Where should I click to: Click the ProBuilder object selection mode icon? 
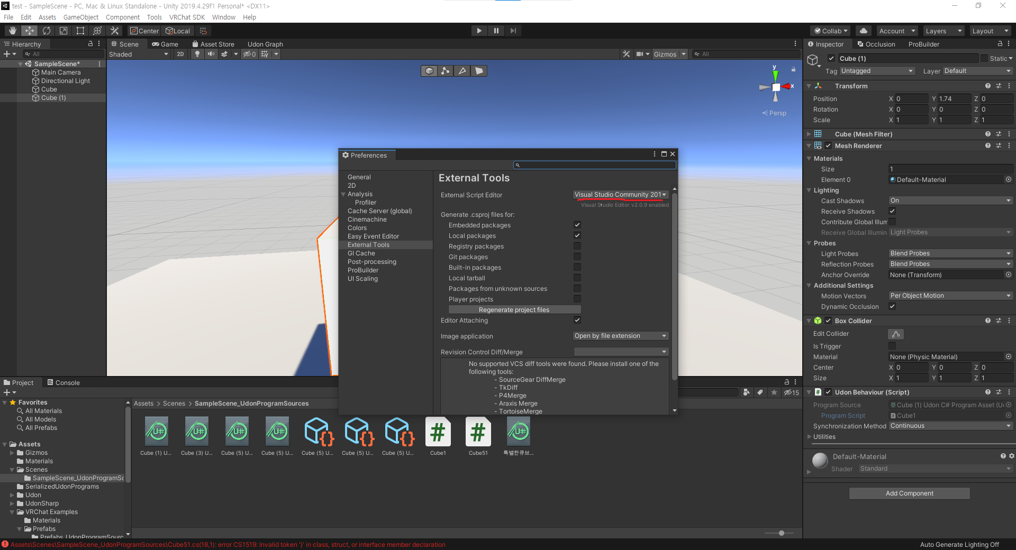429,71
